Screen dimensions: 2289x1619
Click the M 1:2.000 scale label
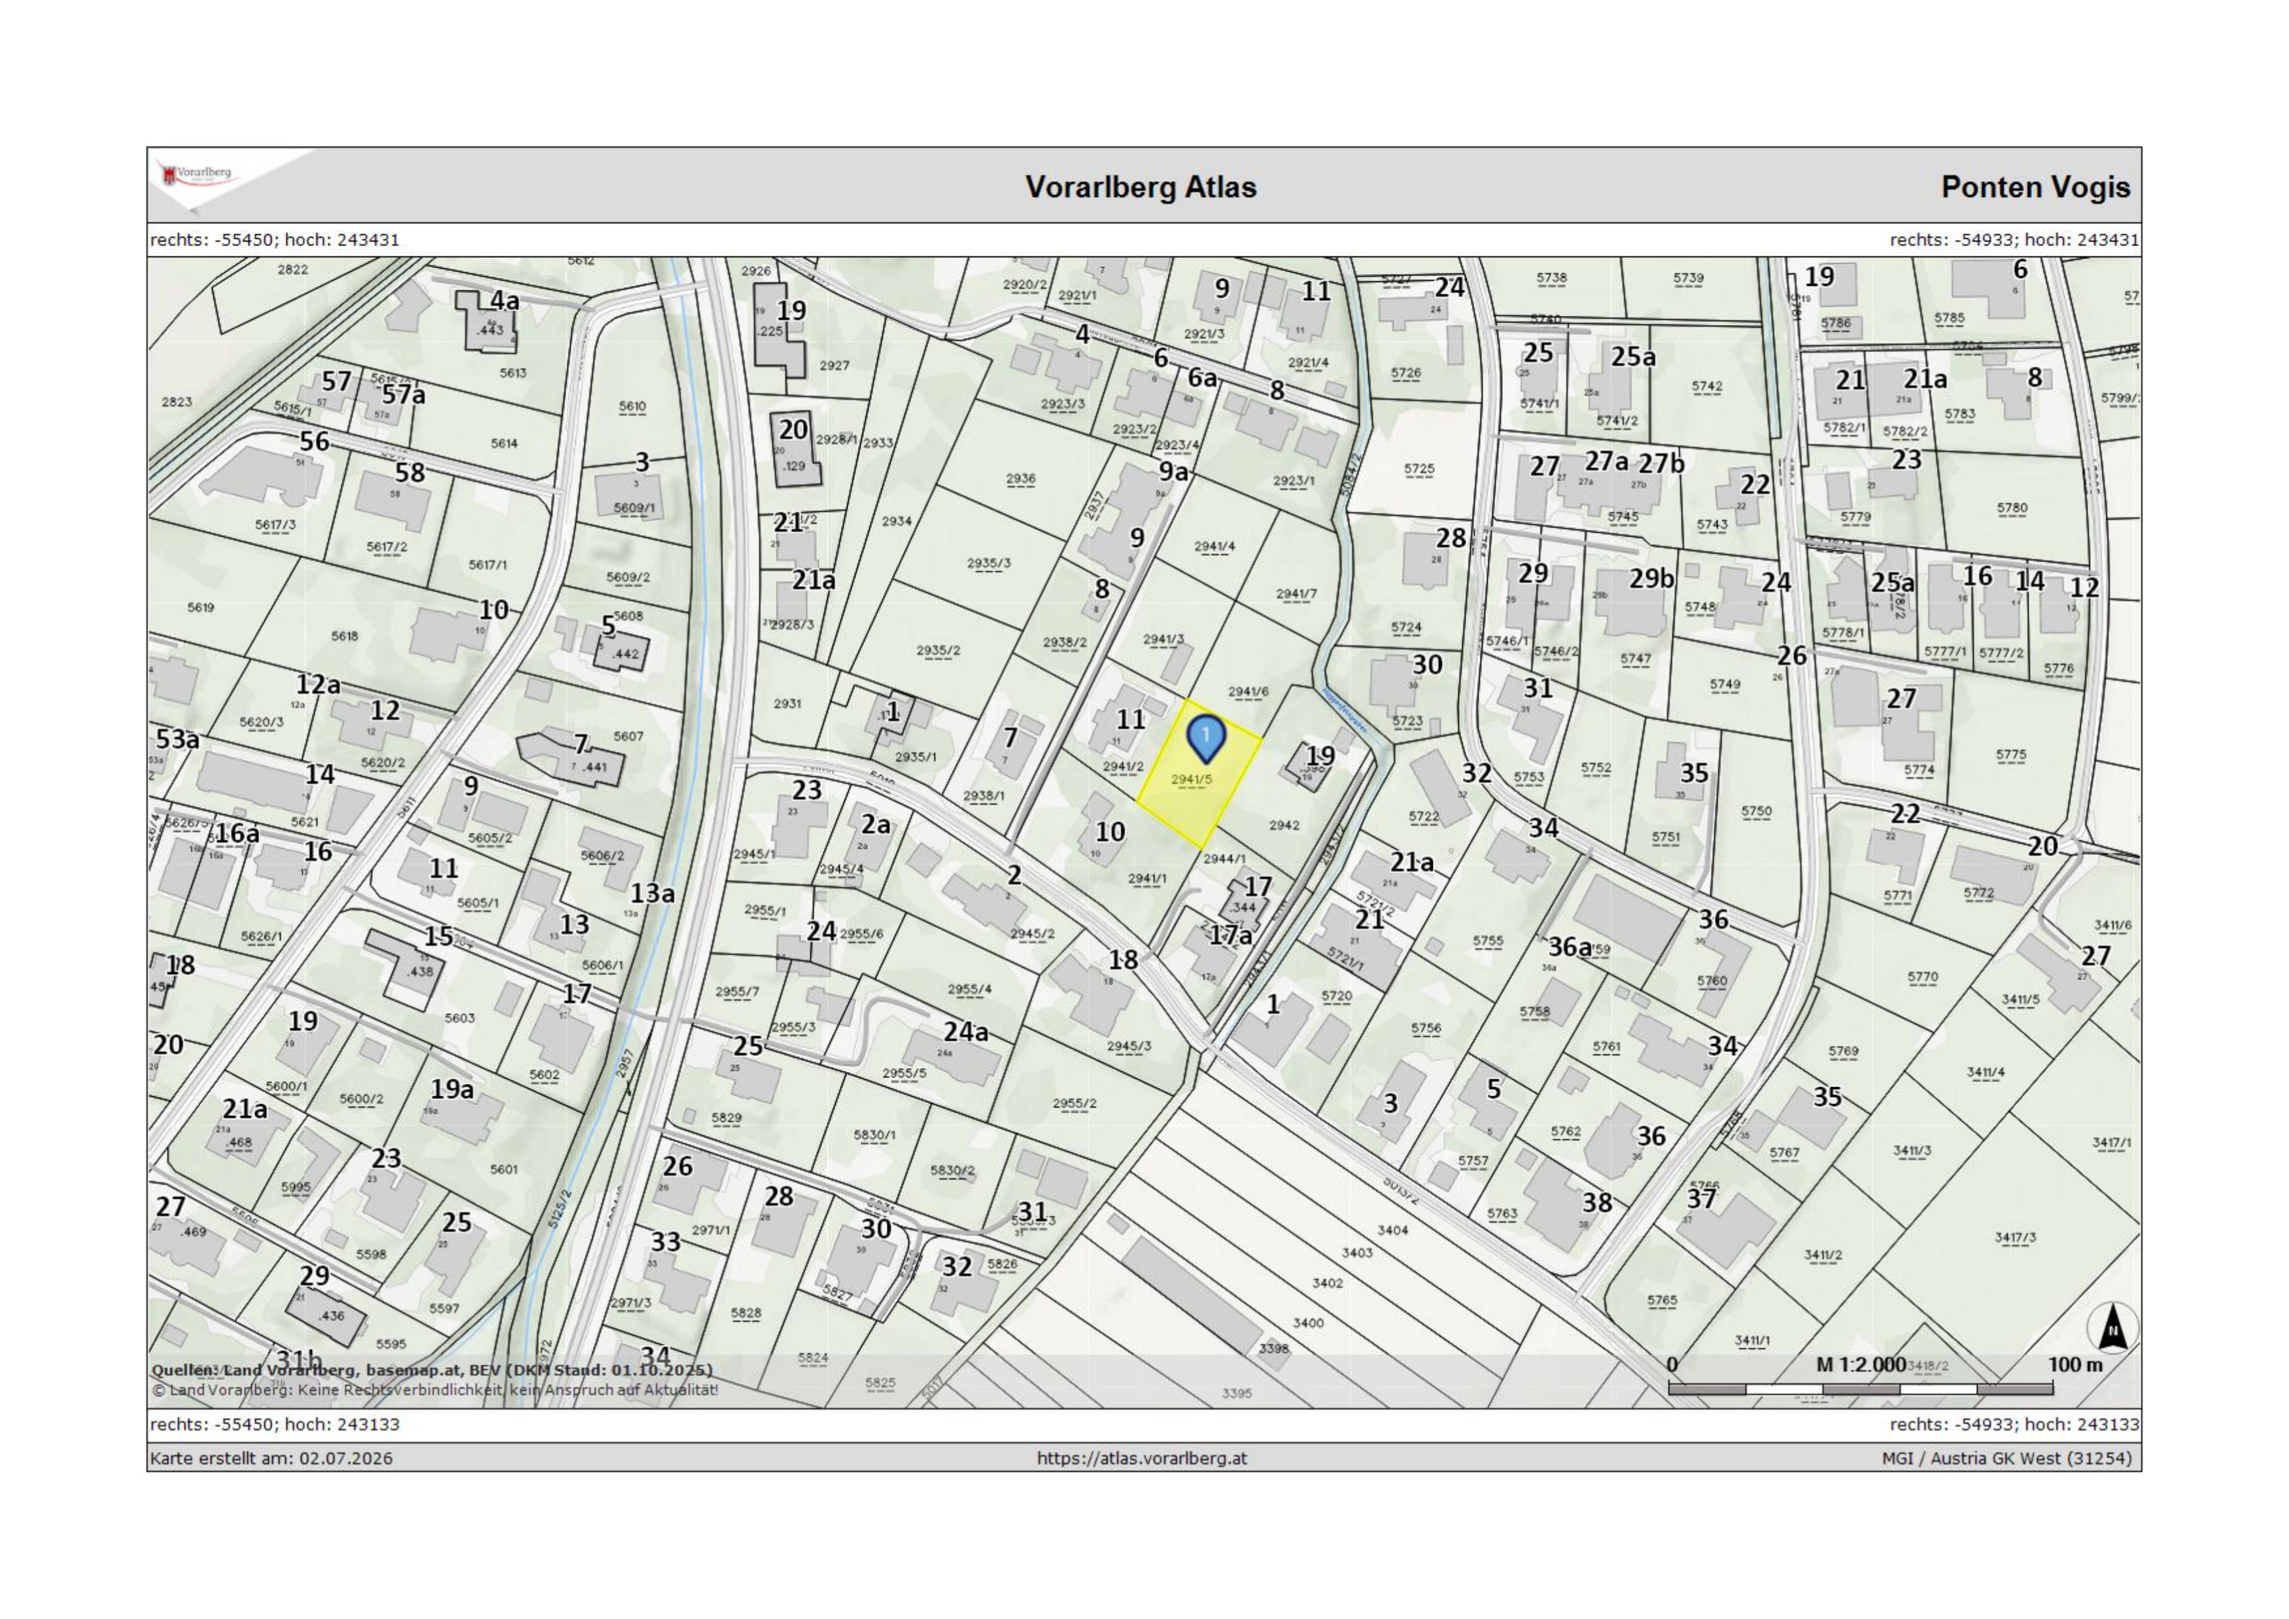1861,1365
